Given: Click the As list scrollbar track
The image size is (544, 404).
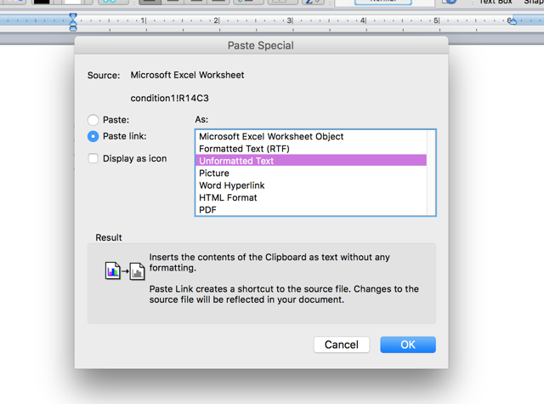Looking at the screenshot, I should [x=431, y=173].
